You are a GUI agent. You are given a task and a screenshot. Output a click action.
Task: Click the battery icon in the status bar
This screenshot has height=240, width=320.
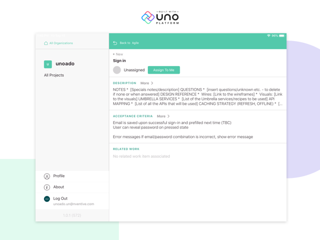coord(282,35)
